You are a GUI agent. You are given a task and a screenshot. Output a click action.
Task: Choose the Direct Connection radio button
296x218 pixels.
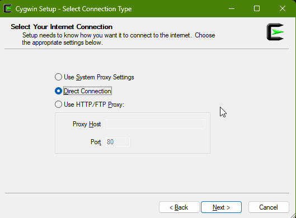click(x=58, y=91)
